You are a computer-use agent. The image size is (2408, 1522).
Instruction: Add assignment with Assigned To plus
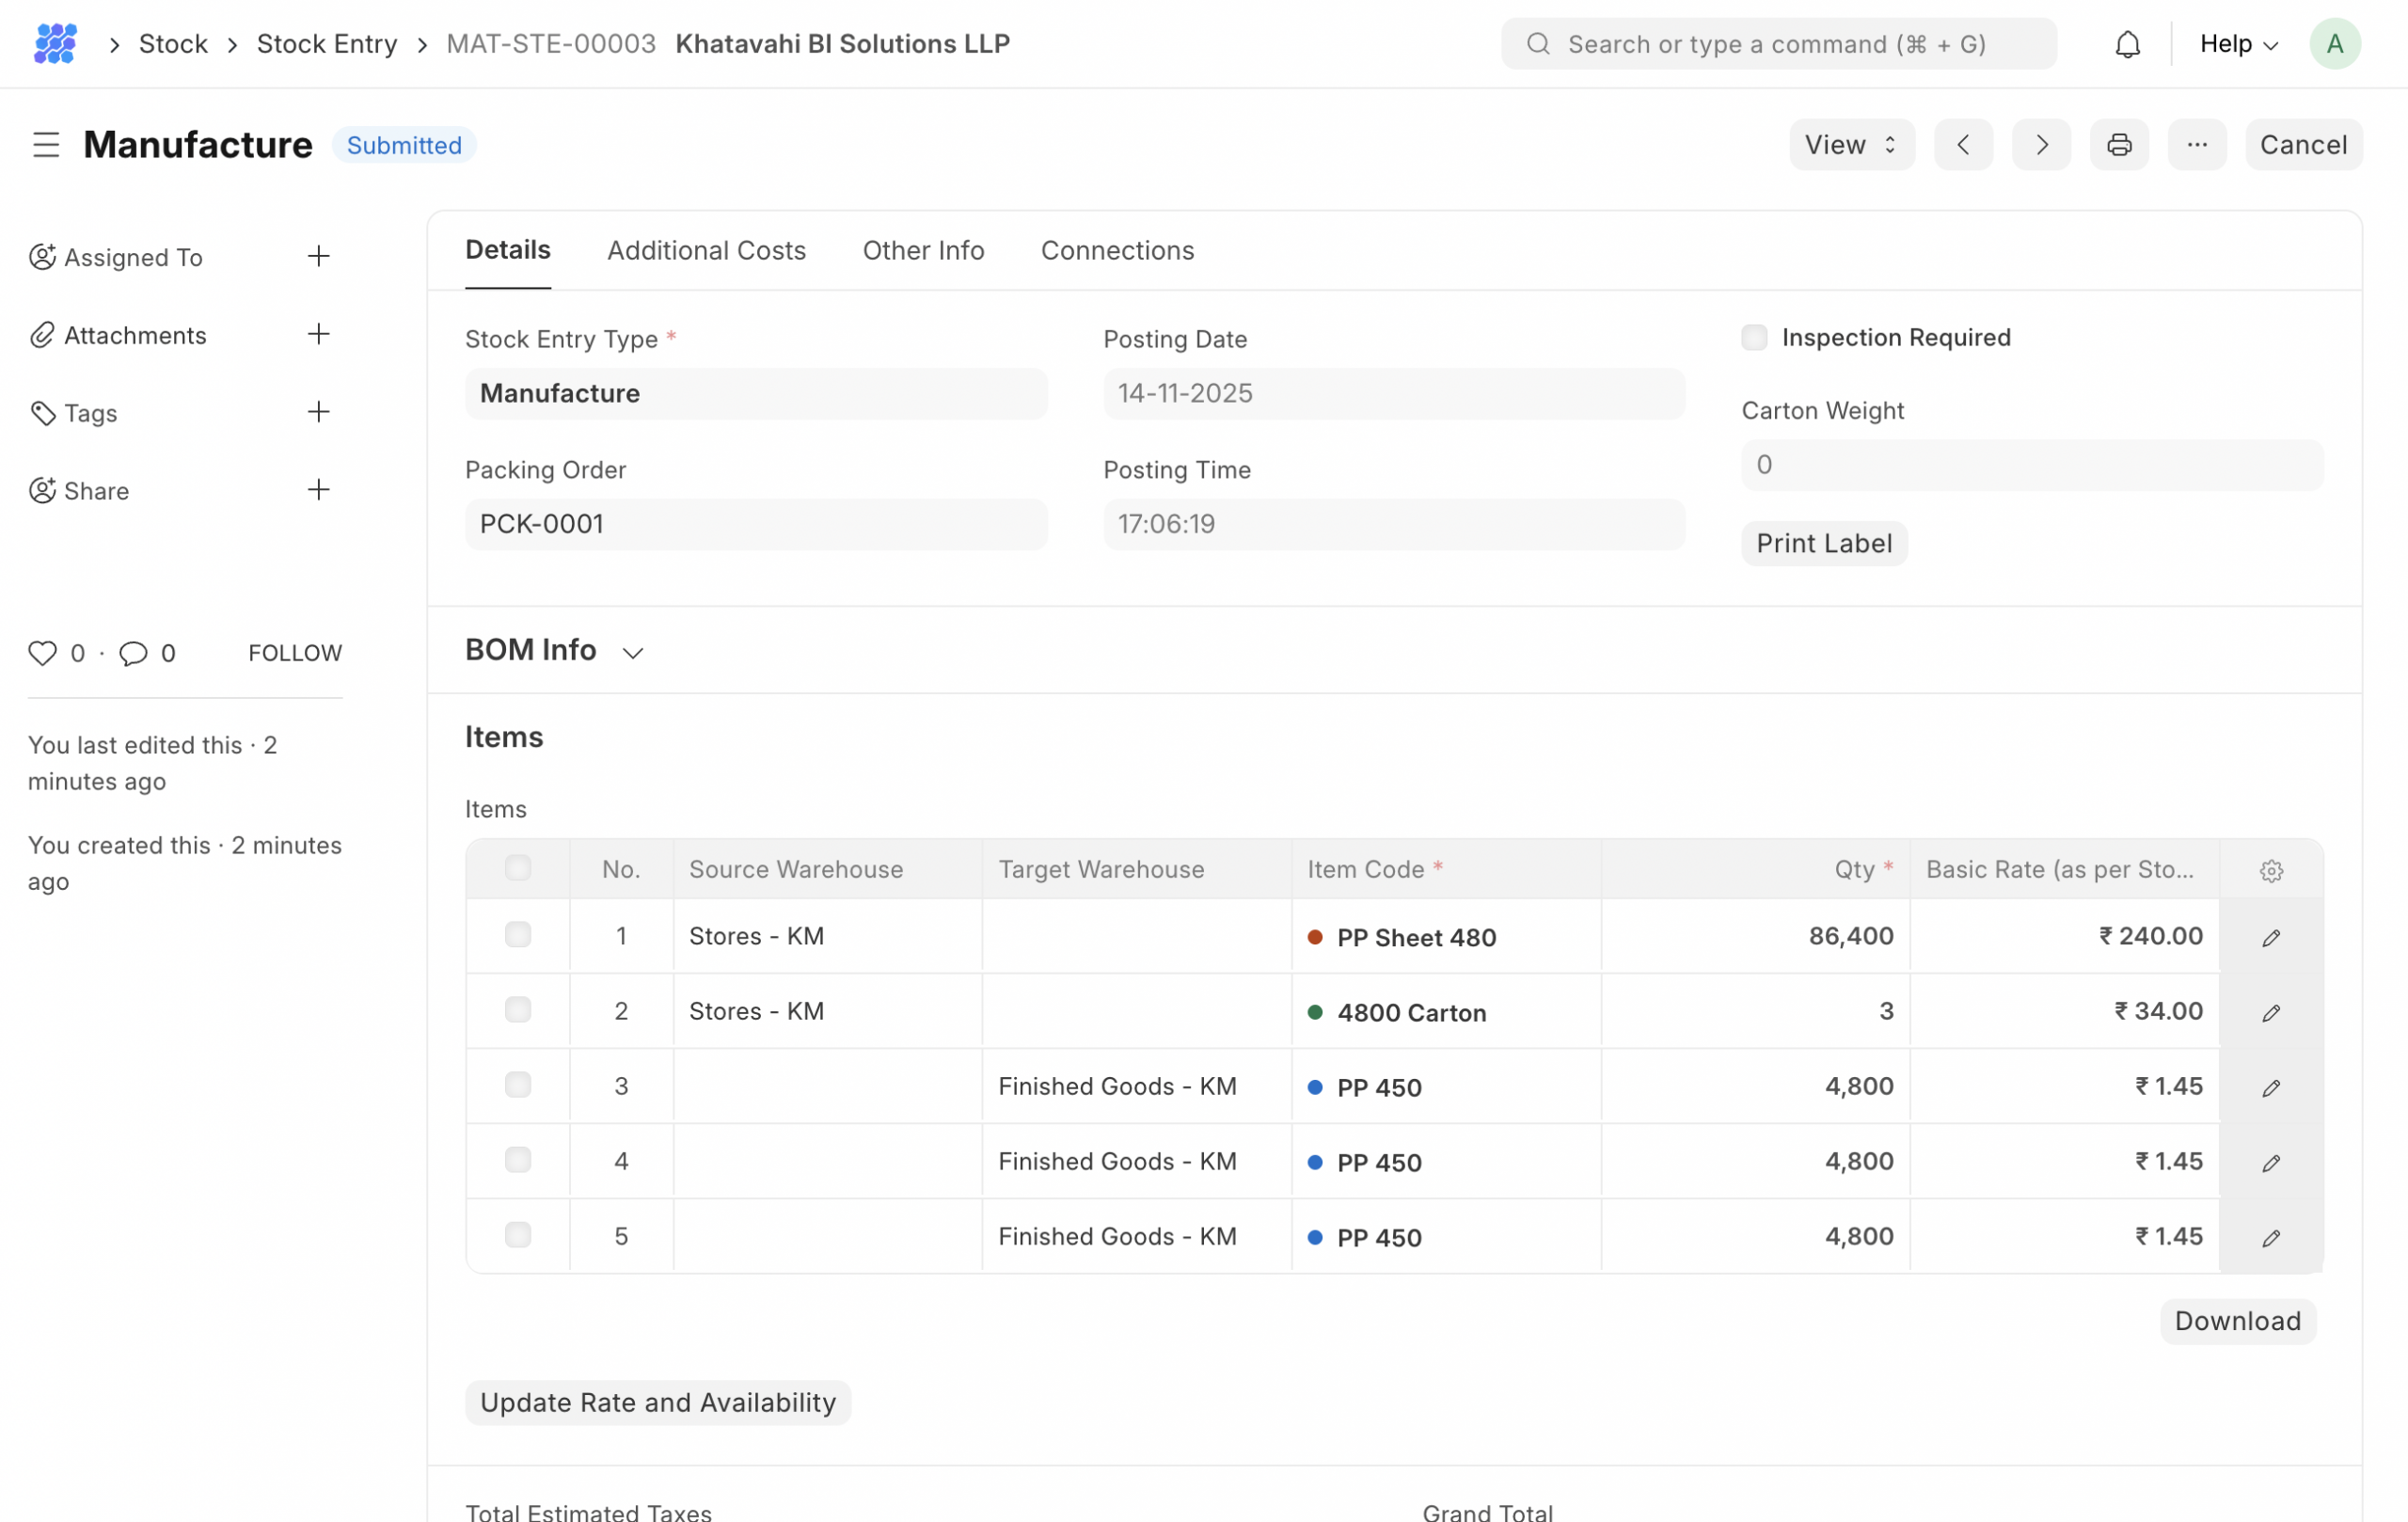pyautogui.click(x=318, y=257)
